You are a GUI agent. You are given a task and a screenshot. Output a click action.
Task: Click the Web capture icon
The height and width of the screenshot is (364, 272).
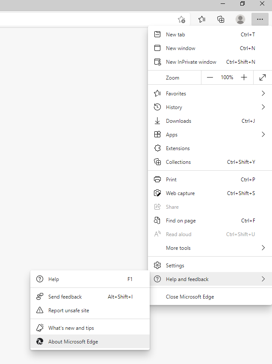(157, 193)
